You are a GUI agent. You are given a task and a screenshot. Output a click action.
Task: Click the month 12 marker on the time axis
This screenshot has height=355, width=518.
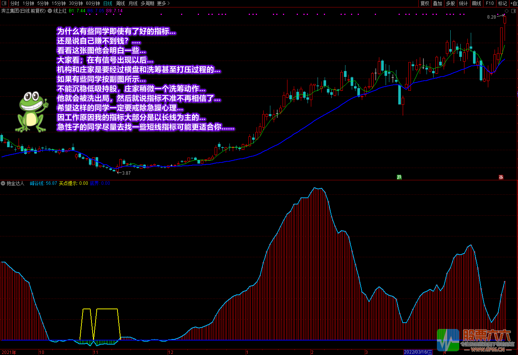coord(171,352)
